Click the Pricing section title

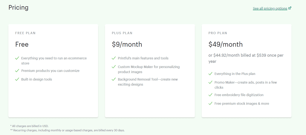click(19, 7)
